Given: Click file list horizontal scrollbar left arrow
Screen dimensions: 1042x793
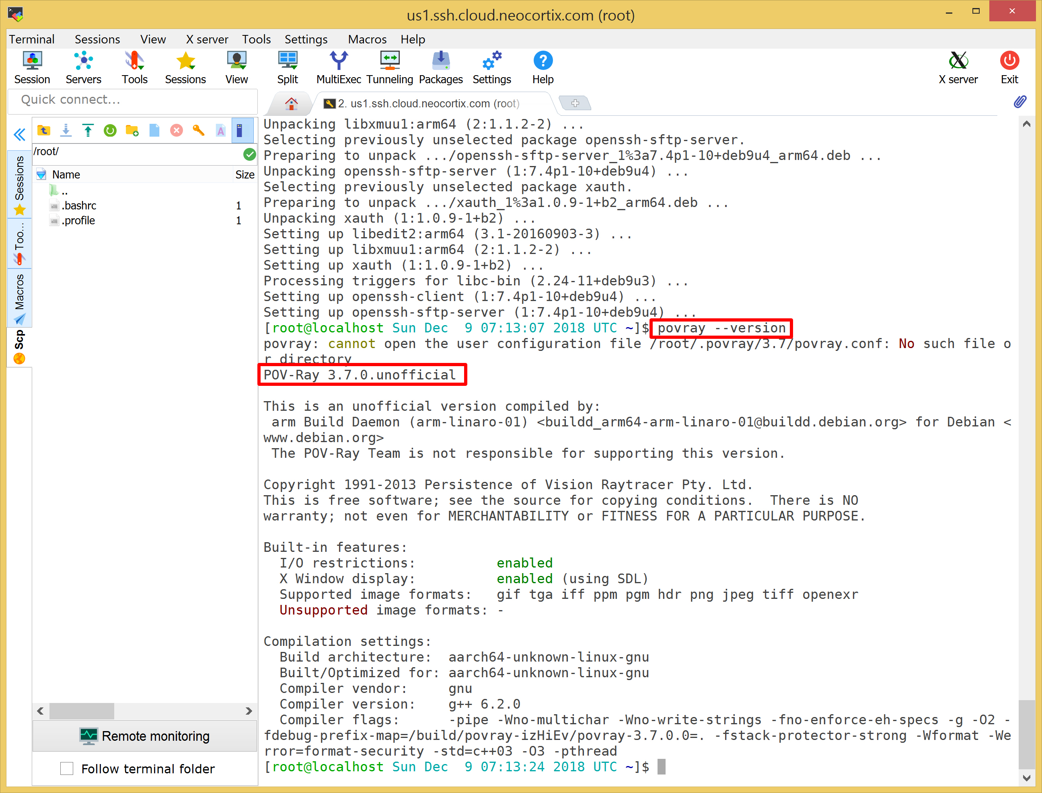Looking at the screenshot, I should point(40,711).
